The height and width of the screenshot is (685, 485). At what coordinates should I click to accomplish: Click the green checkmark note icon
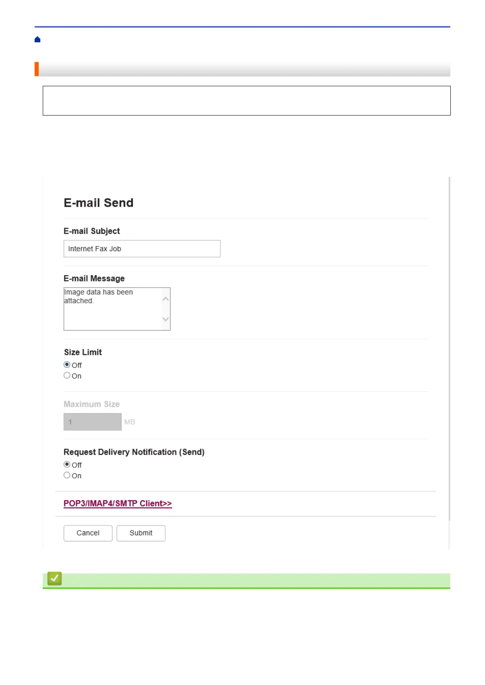(x=55, y=578)
